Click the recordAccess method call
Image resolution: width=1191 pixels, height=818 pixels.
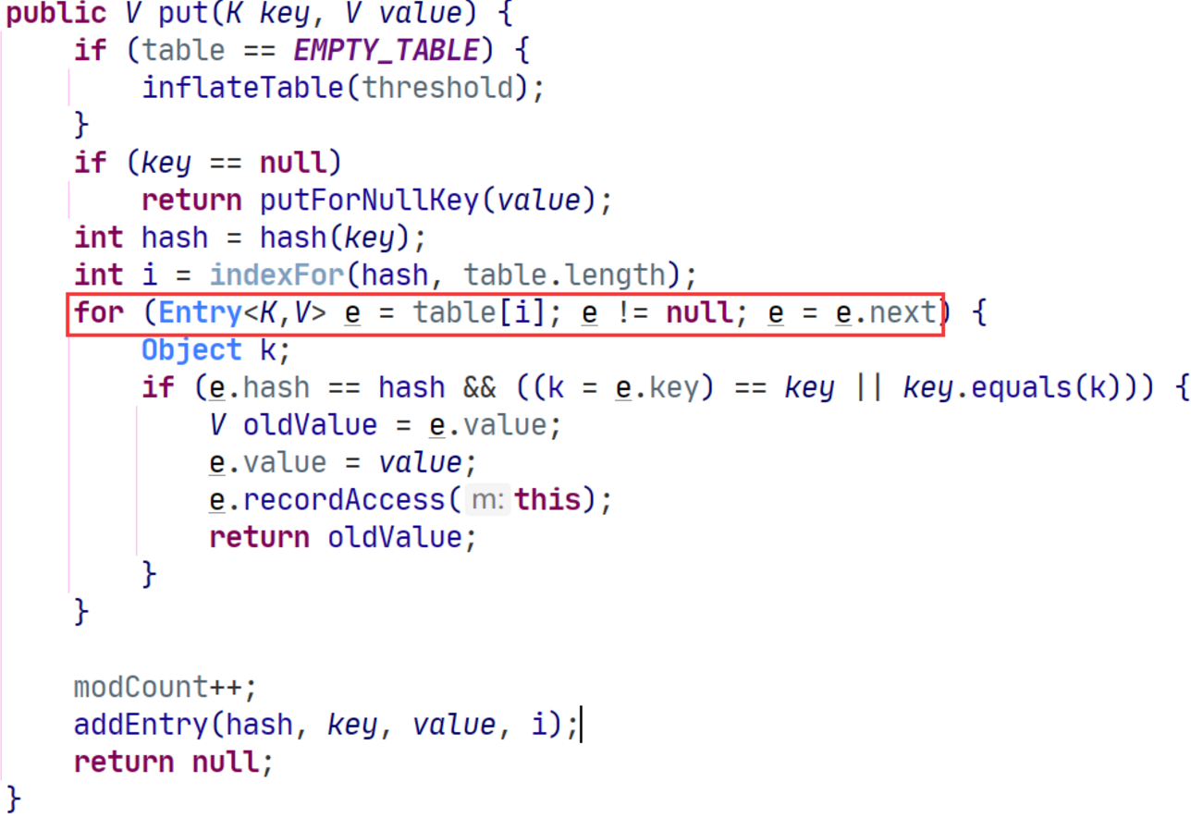tap(351, 500)
